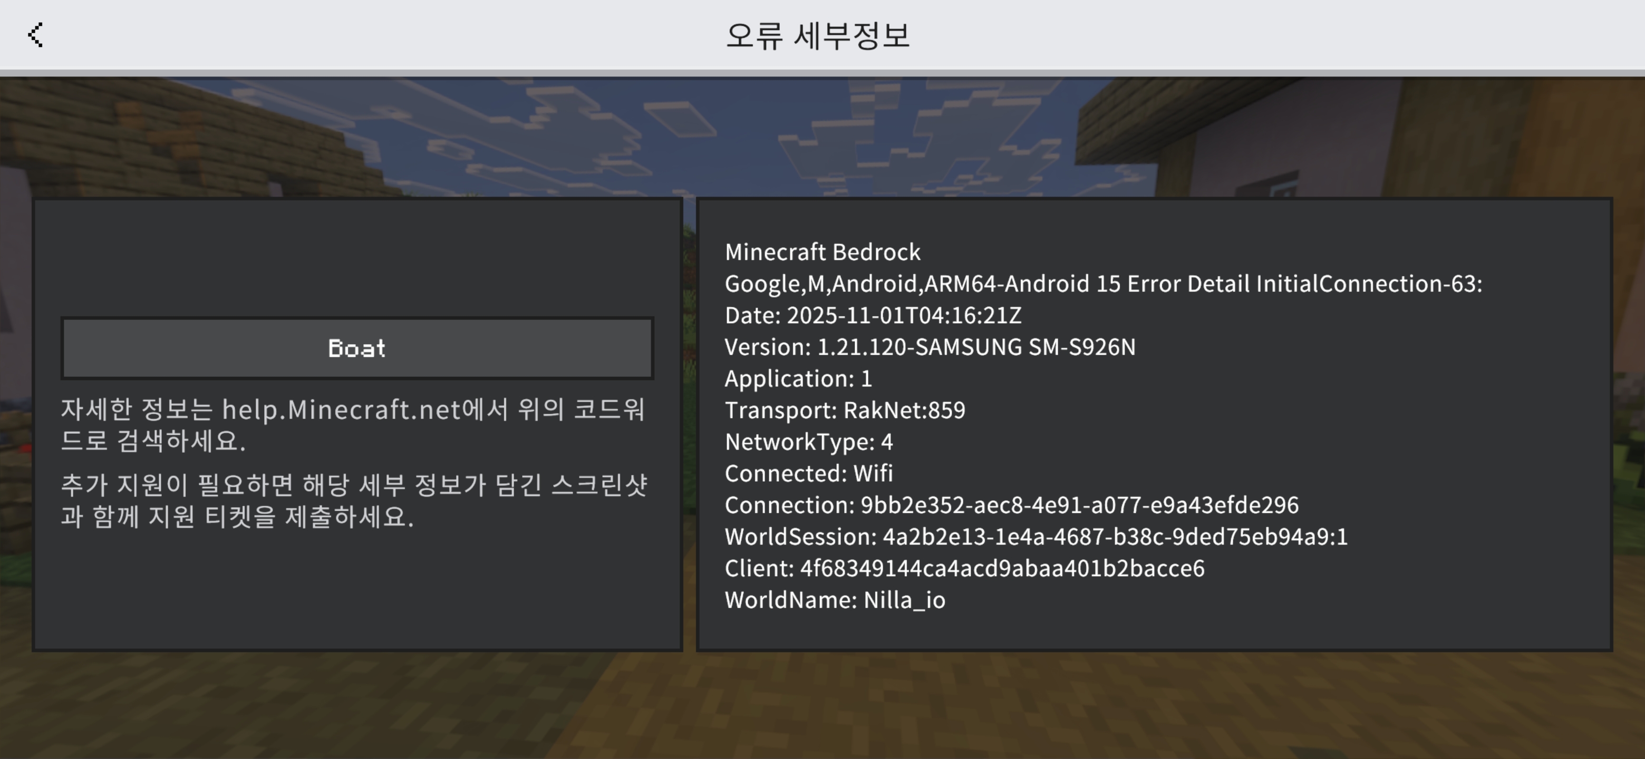Select the Client 4f68349144 ID line

coord(964,568)
